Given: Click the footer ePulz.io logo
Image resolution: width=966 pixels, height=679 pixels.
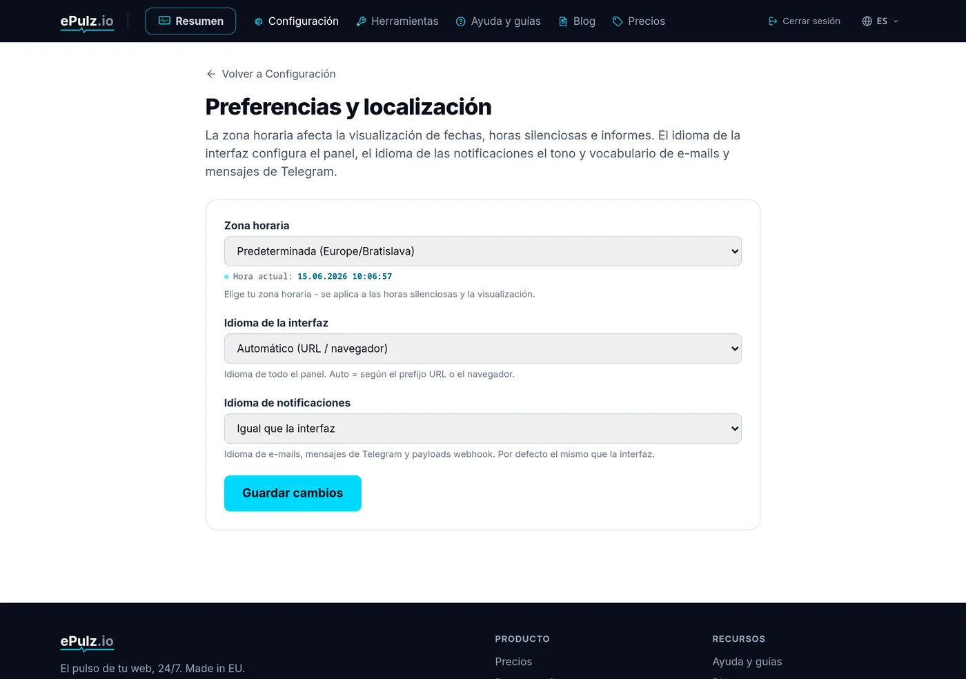Looking at the screenshot, I should (87, 642).
